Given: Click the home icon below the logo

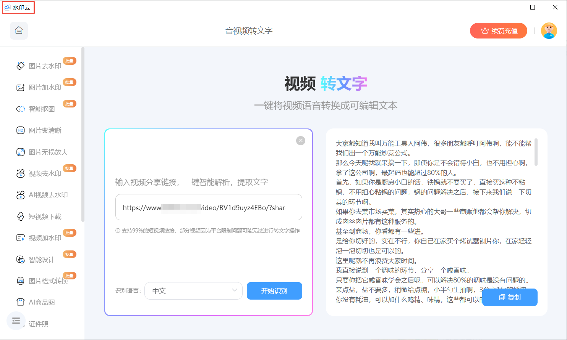Looking at the screenshot, I should click(19, 30).
